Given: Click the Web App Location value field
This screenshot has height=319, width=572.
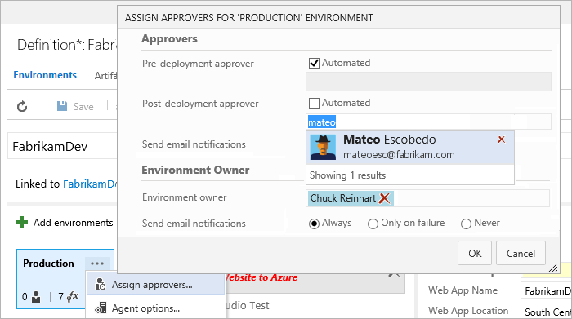Looking at the screenshot, I should click(x=546, y=312).
